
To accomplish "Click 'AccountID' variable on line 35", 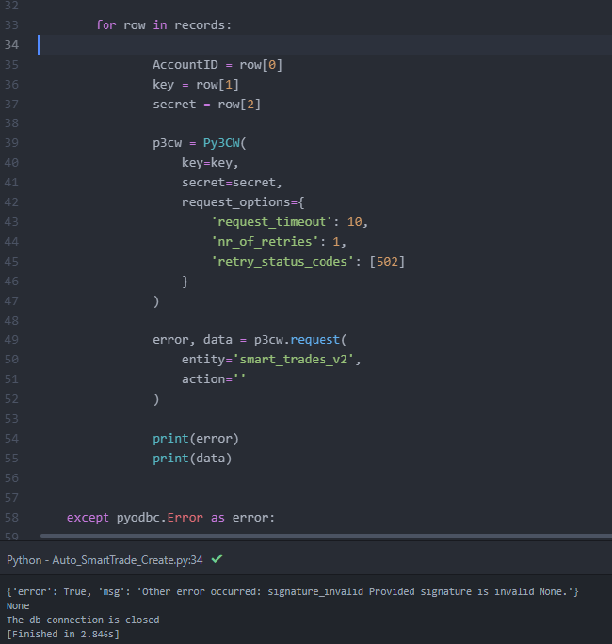I will [x=185, y=64].
